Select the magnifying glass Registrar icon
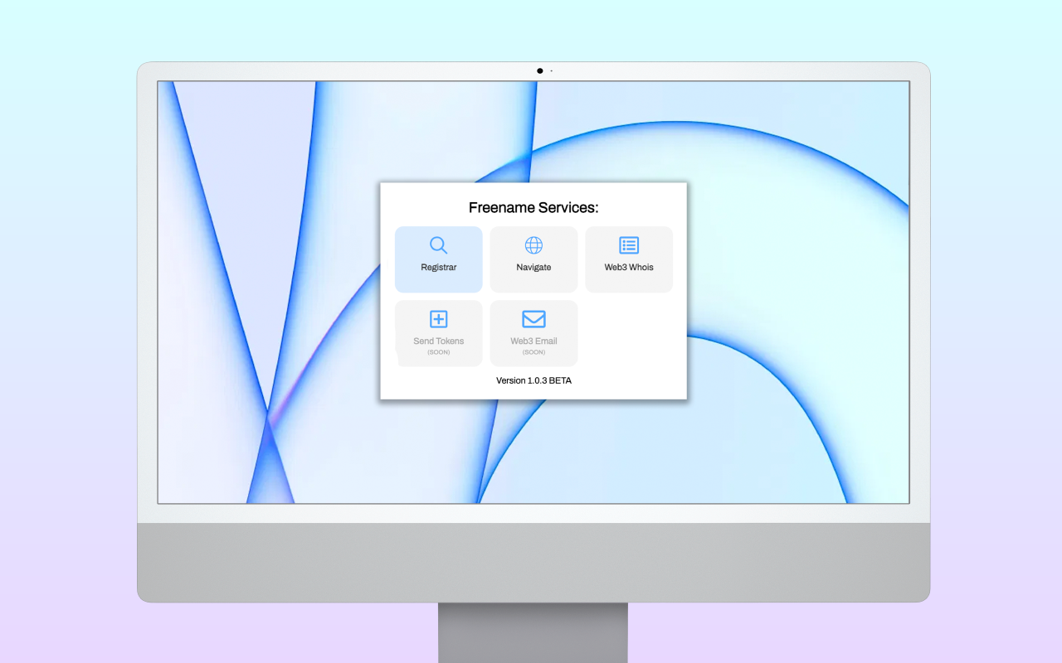The image size is (1062, 663). click(x=438, y=245)
